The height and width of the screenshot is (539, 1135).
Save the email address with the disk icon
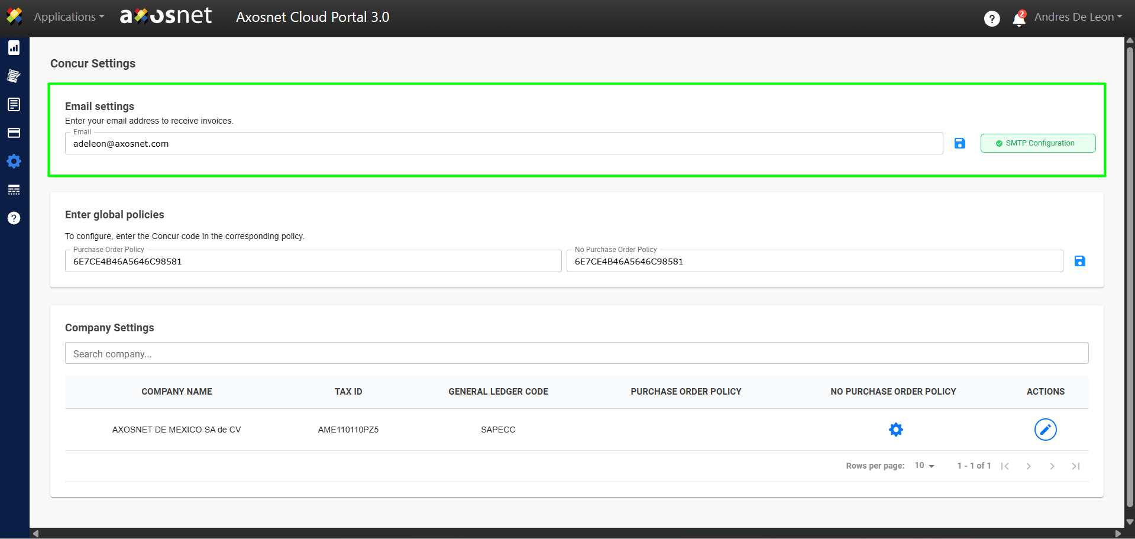pos(960,143)
